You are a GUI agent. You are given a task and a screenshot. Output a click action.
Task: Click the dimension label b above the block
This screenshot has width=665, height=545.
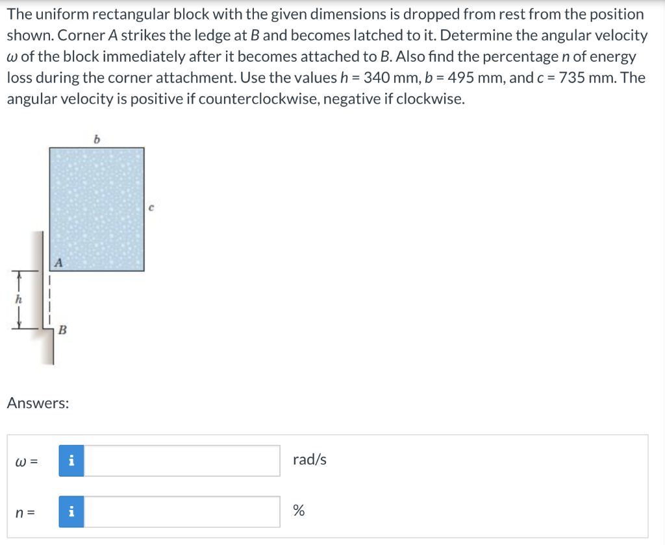coord(95,139)
